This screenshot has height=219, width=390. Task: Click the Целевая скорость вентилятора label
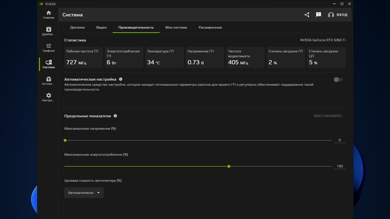[x=93, y=181]
